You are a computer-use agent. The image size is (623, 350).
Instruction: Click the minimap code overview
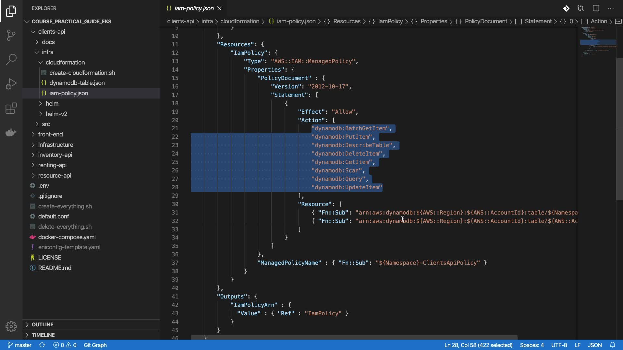point(598,42)
